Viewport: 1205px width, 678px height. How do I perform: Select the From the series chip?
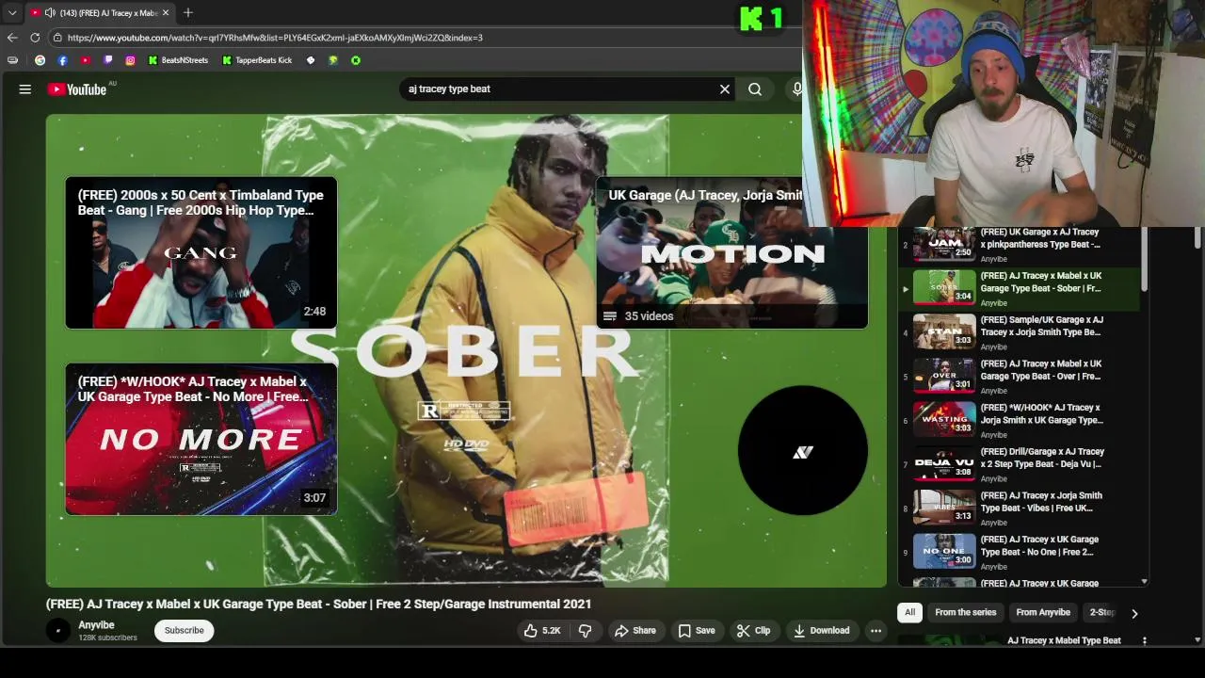tap(965, 612)
